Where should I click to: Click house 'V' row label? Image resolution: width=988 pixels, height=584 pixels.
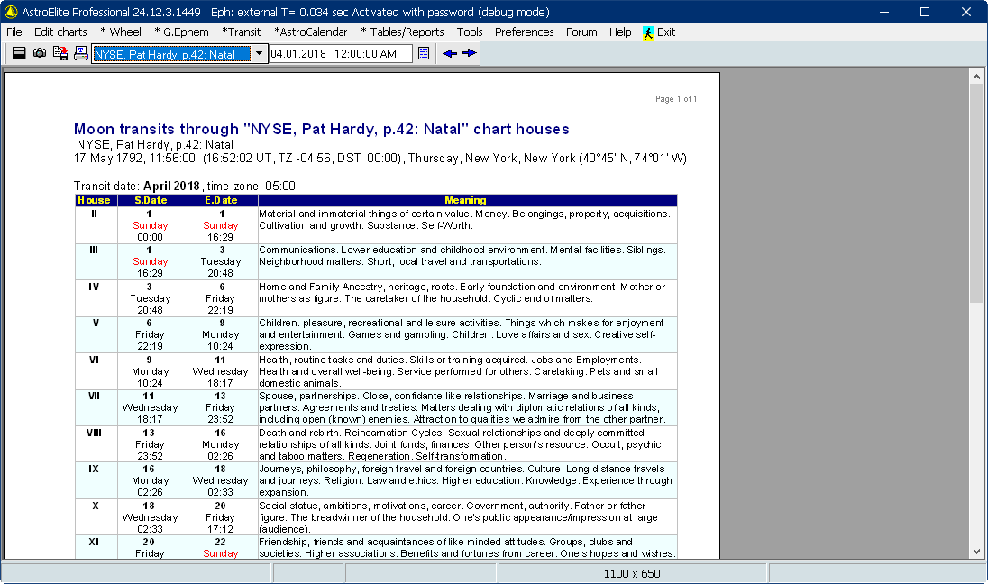96,324
